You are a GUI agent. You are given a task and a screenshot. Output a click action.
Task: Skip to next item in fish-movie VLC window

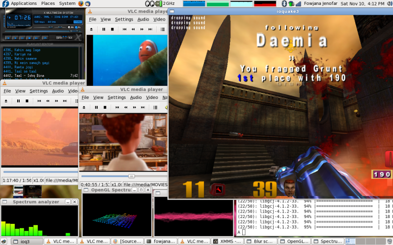pyautogui.click(x=150, y=29)
